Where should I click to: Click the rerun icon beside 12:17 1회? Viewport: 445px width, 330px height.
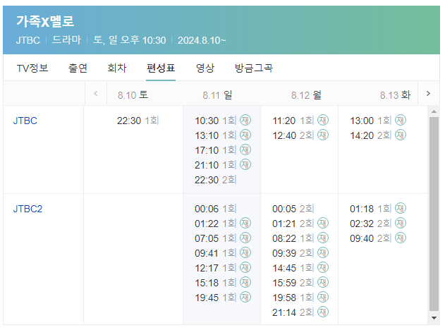245,267
